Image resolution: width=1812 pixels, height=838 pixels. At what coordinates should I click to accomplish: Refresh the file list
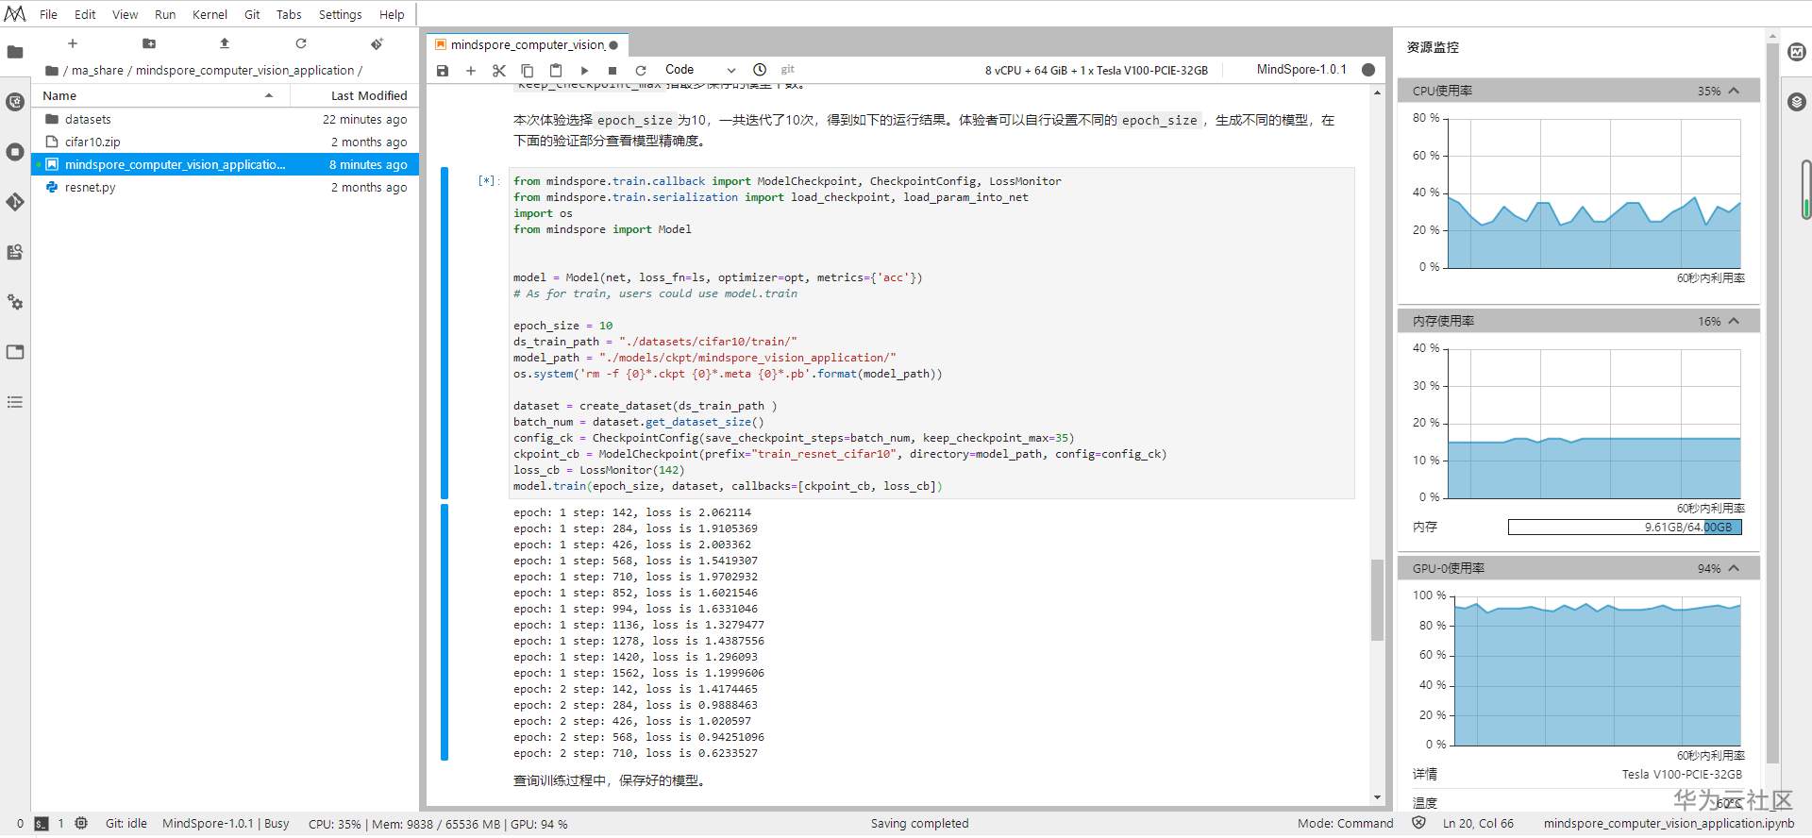pos(301,43)
